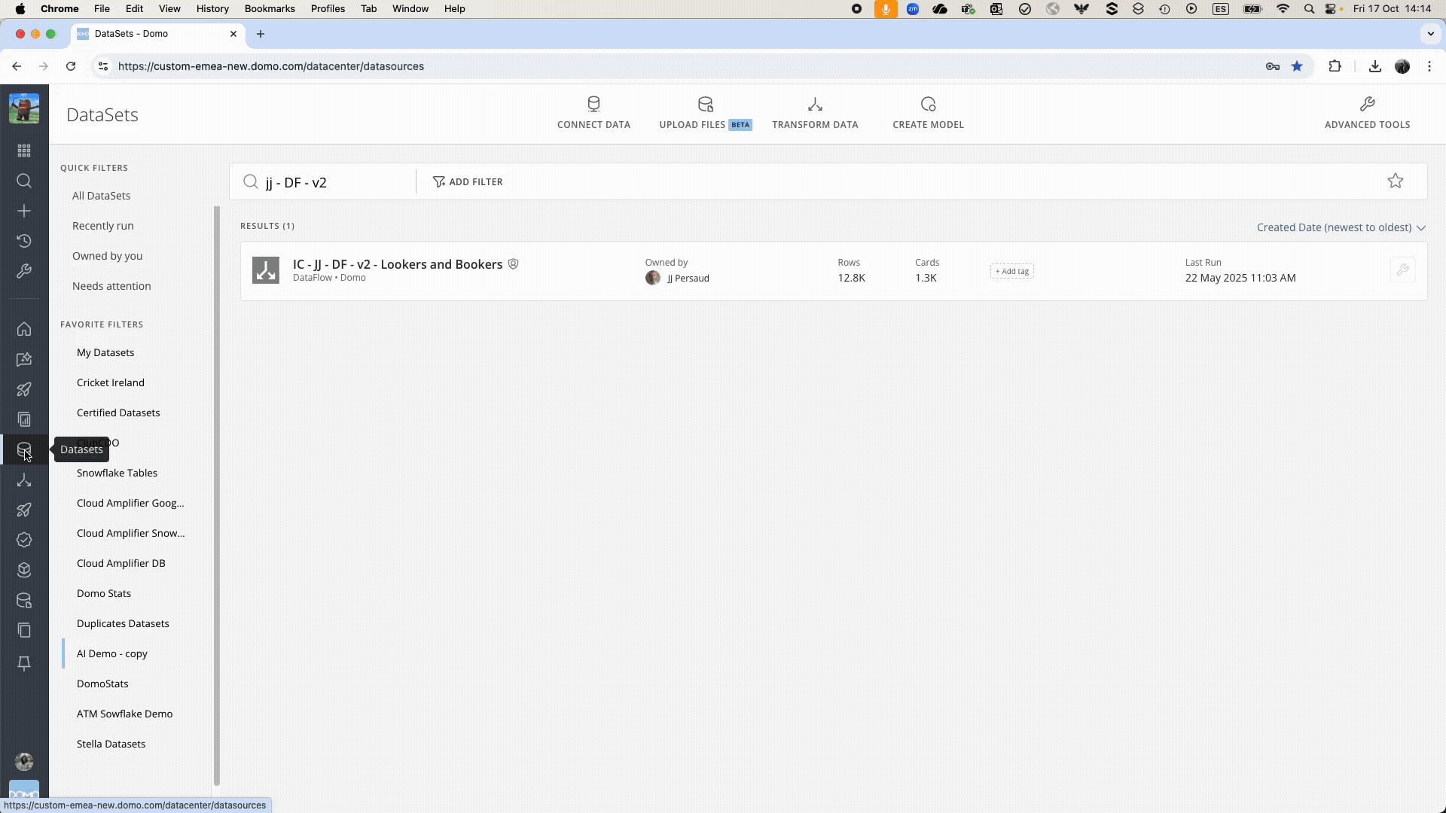Toggle Chrome bookmark star for this page
This screenshot has width=1446, height=813.
point(1297,66)
